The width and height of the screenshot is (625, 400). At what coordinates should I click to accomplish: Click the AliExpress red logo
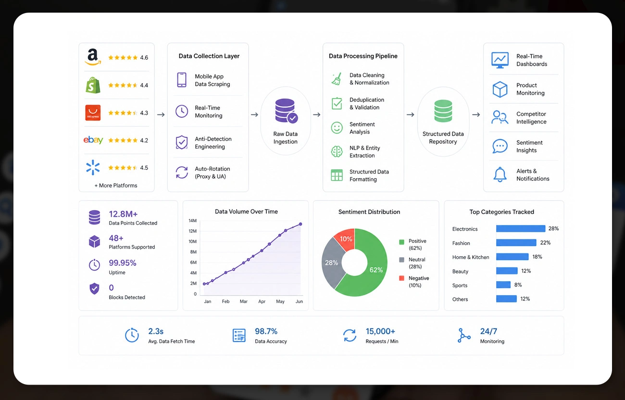93,112
